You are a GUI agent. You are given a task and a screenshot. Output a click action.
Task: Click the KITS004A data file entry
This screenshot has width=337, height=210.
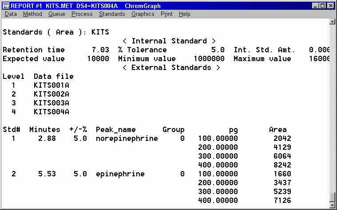pos(51,112)
